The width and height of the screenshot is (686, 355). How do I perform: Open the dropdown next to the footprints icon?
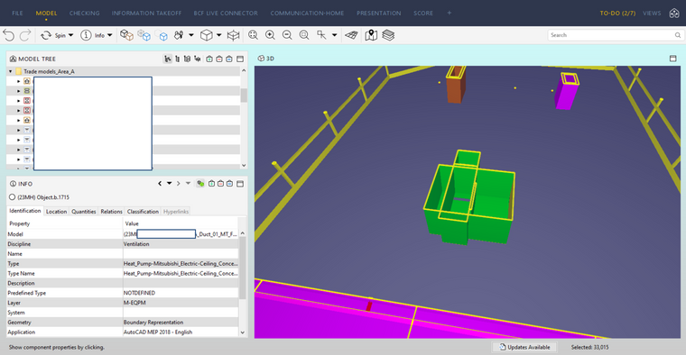(191, 35)
